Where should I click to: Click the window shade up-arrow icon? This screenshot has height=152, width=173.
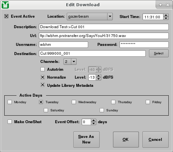161,5
